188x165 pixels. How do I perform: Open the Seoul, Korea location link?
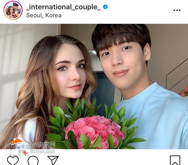click(x=44, y=15)
